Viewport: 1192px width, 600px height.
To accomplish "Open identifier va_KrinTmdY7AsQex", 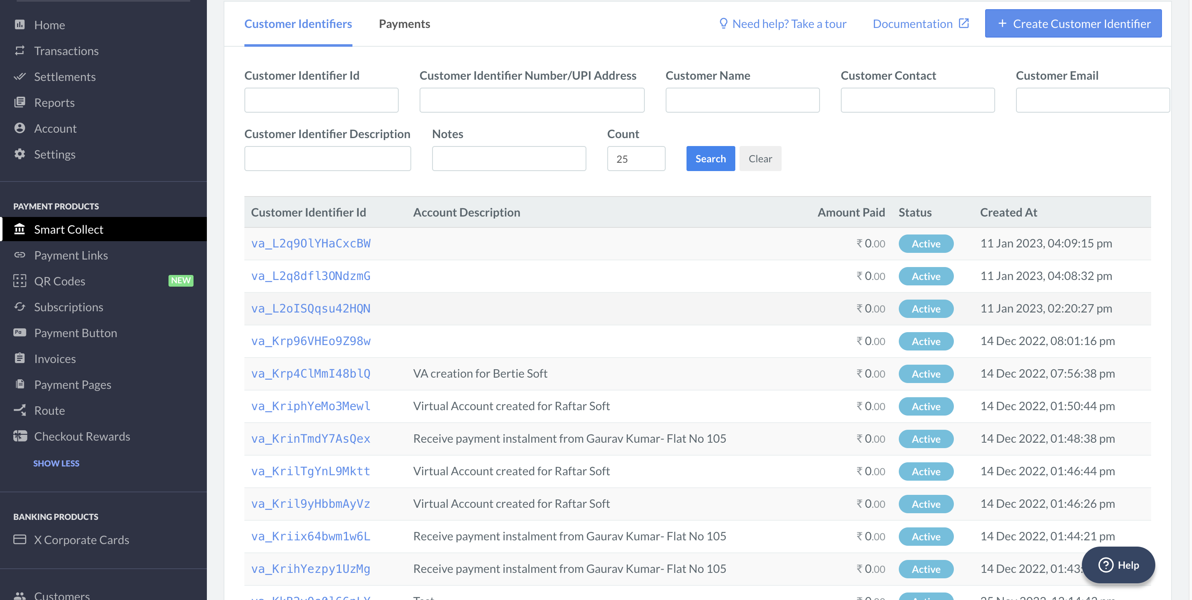I will (310, 439).
